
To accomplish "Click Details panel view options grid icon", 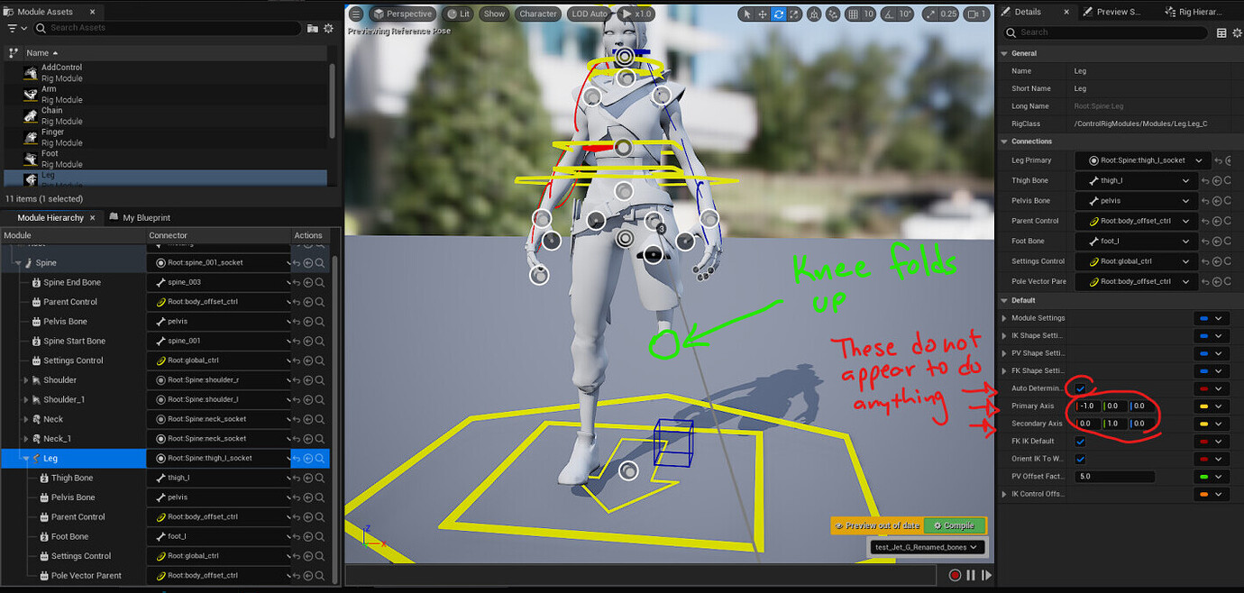I will (1221, 32).
